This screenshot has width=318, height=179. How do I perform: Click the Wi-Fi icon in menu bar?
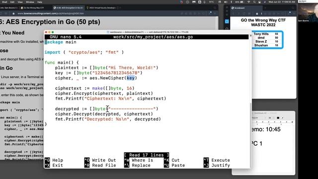(x=248, y=2)
